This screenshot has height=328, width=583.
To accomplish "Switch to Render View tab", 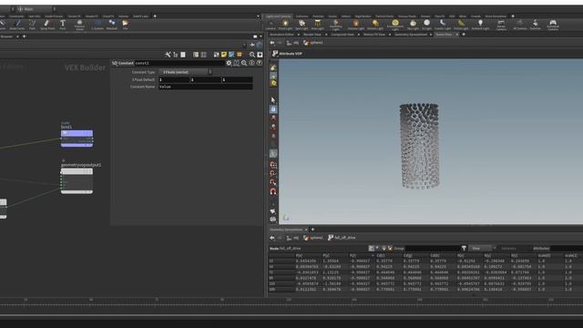I will [x=312, y=35].
